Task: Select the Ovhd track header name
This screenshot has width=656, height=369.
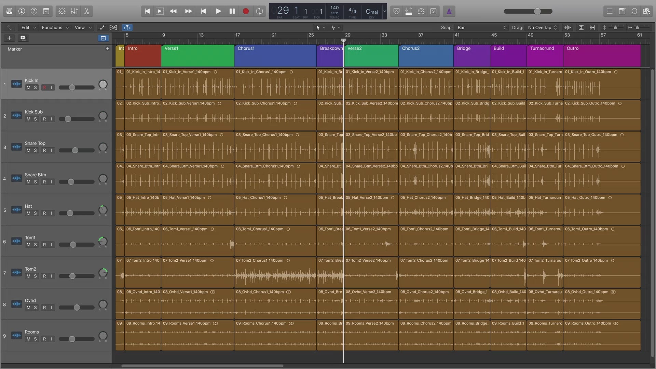Action: (x=30, y=300)
